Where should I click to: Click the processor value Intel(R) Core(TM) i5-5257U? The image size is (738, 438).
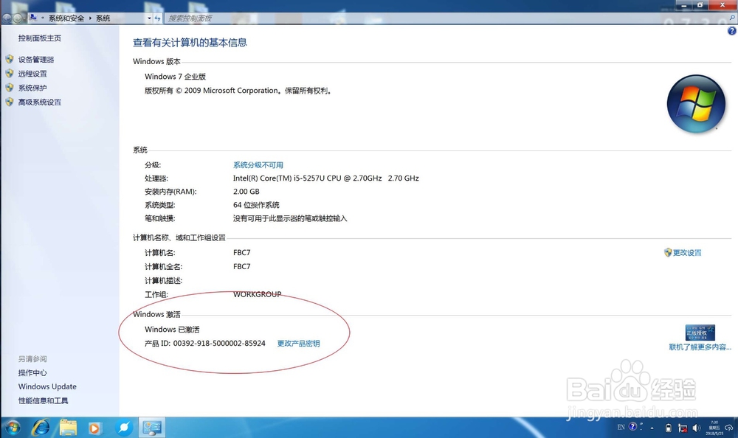(325, 178)
